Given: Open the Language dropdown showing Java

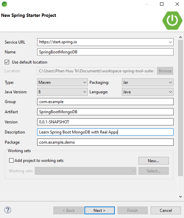Looking at the screenshot, I should pos(148,92).
